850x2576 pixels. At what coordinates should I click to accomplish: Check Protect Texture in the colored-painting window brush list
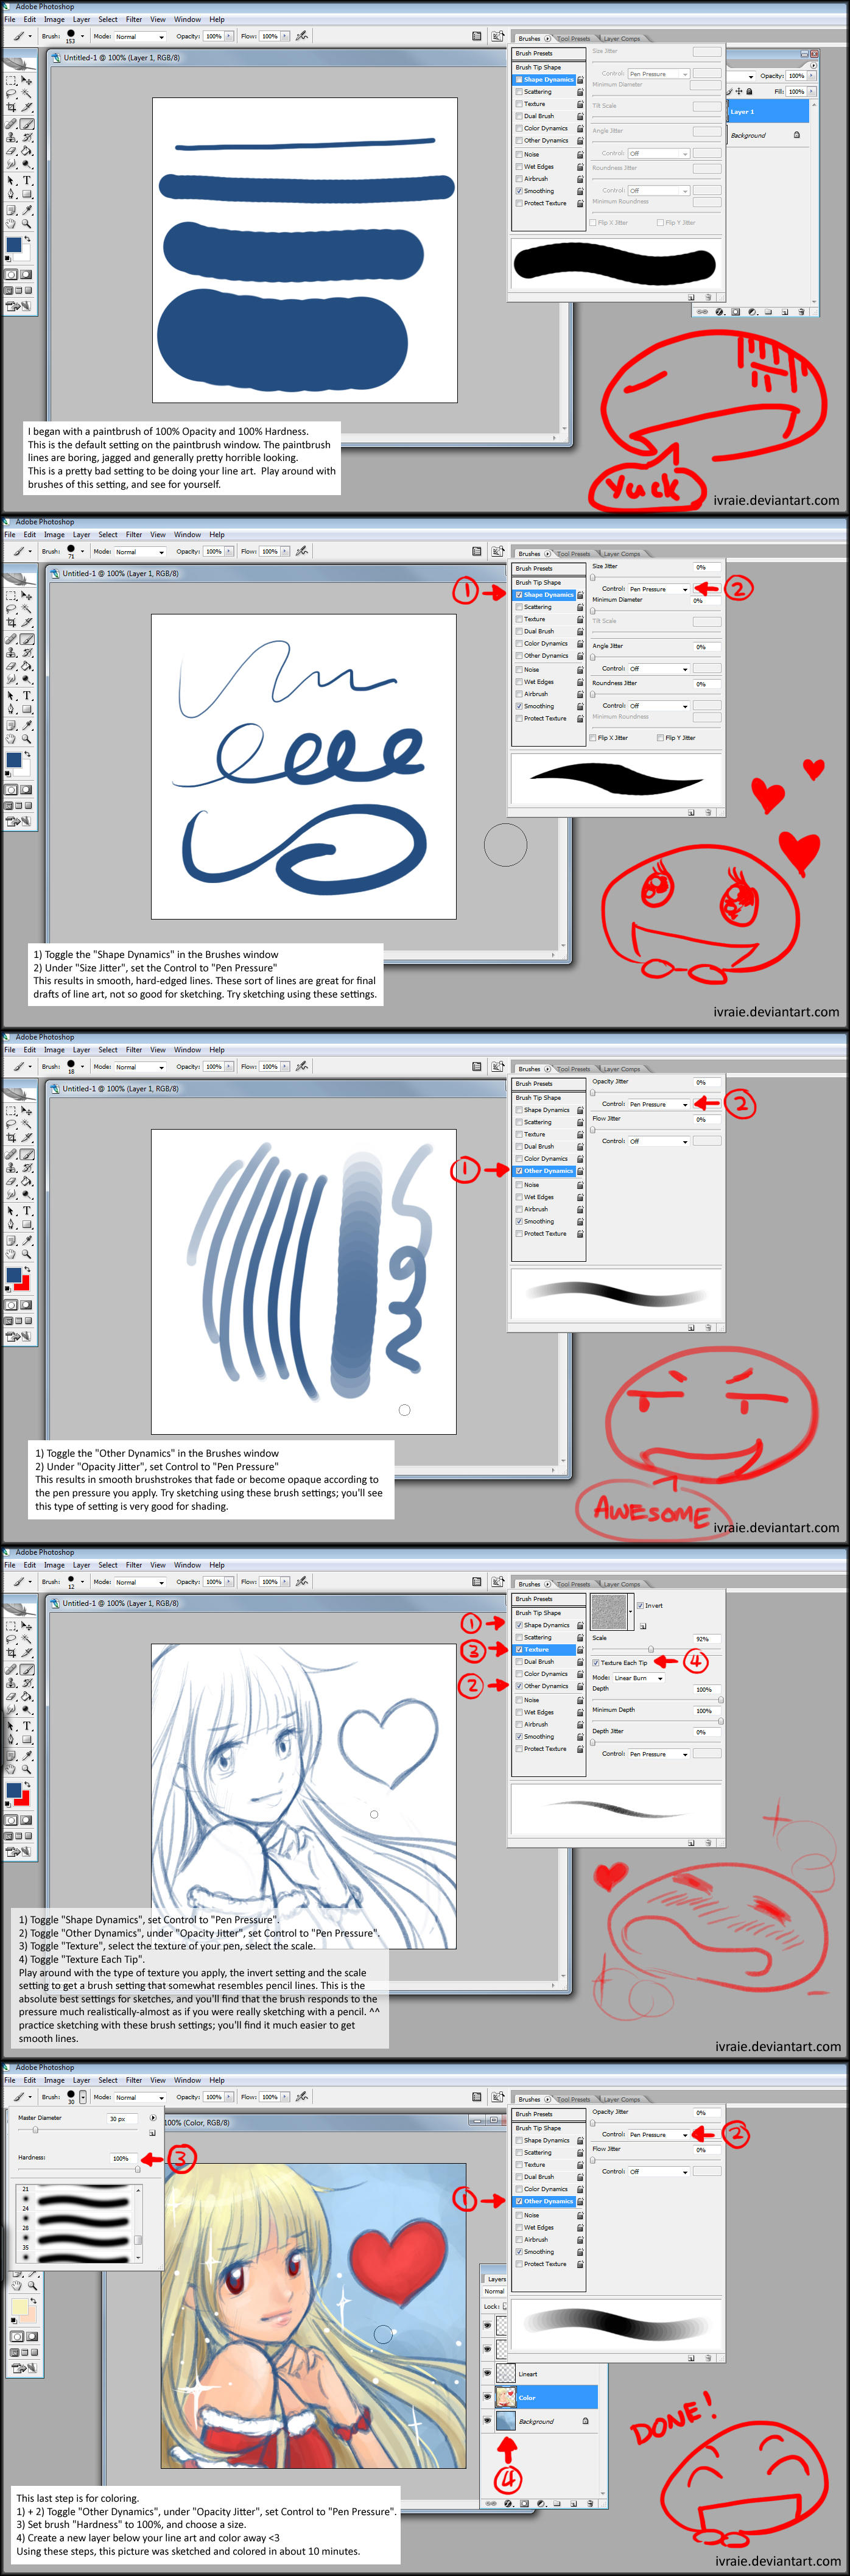(519, 2264)
